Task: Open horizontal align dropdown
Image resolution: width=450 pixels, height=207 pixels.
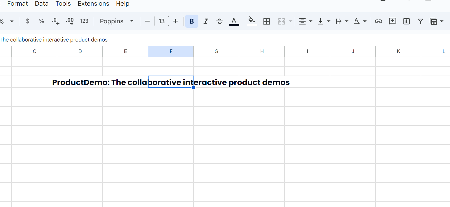Action: [x=305, y=21]
